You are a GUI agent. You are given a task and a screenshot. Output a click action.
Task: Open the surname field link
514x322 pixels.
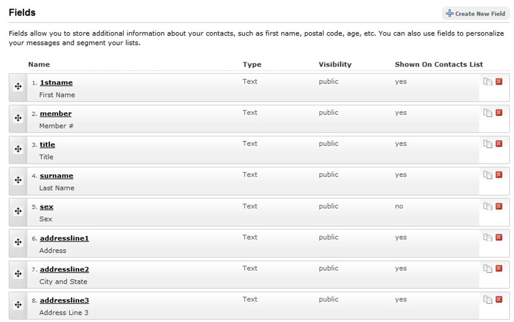point(56,176)
